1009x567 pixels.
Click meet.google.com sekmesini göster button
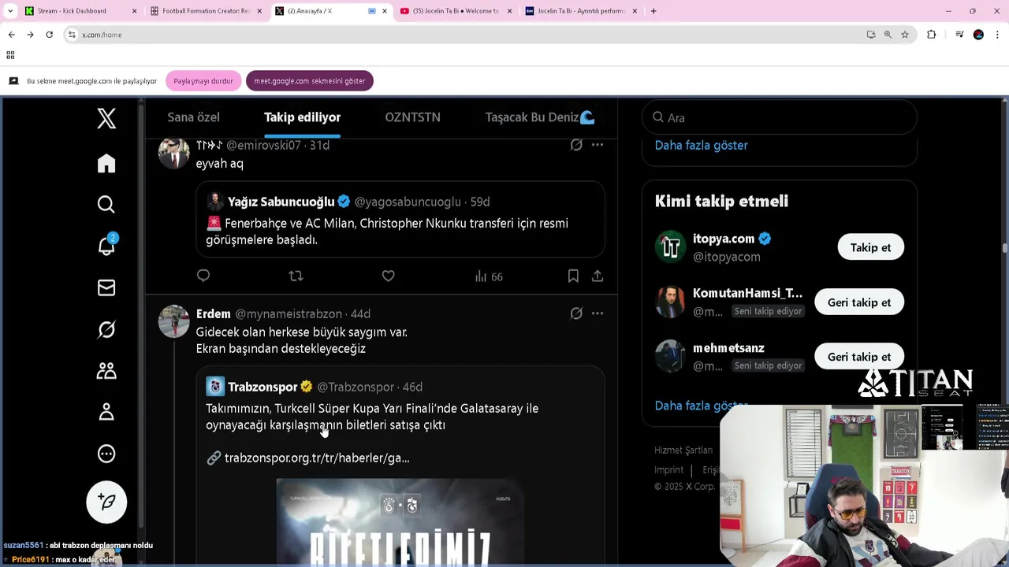[x=309, y=81]
